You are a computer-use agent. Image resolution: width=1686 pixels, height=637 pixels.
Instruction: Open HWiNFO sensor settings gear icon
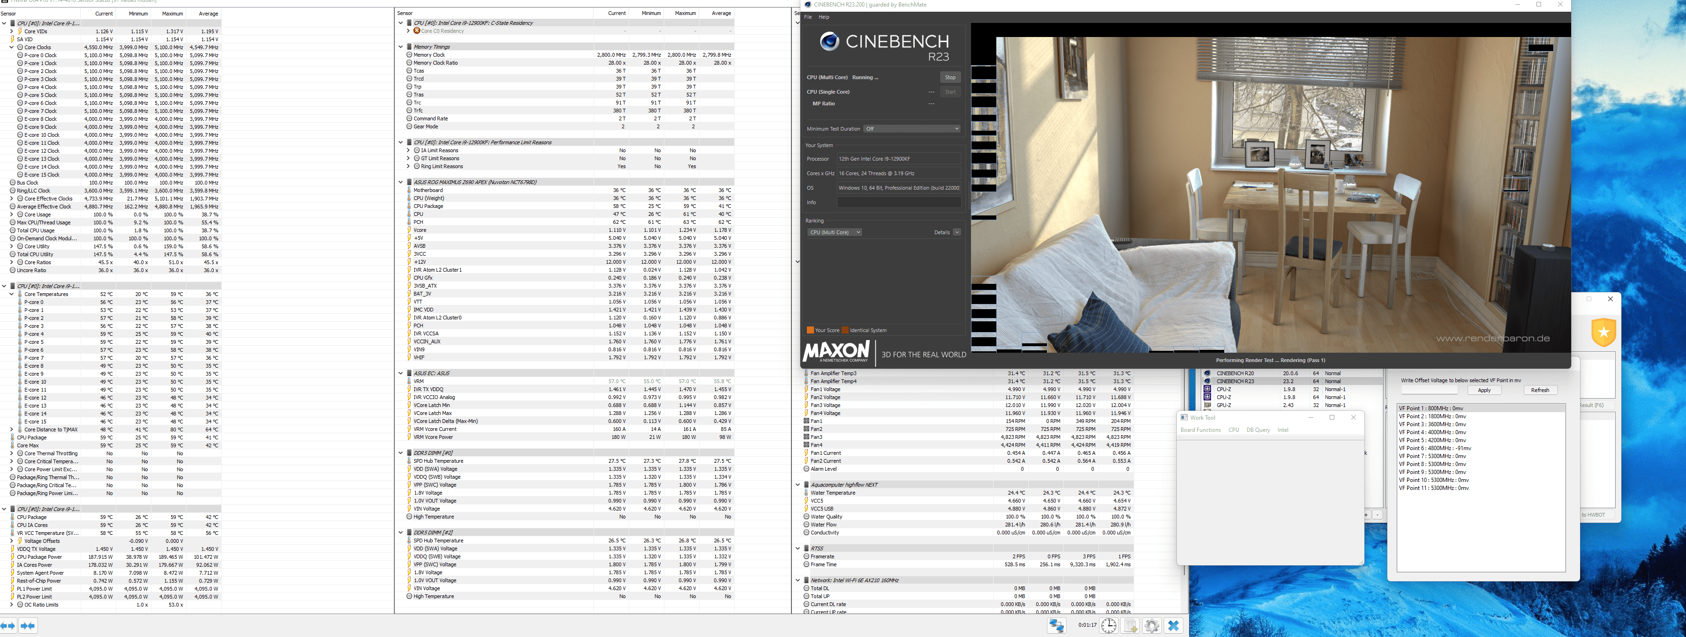[1152, 625]
